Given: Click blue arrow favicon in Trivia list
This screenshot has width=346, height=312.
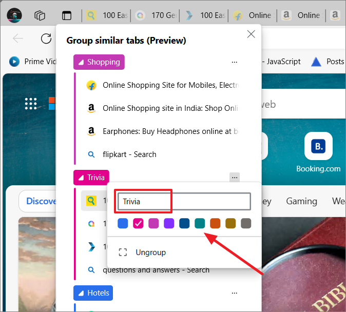Looking at the screenshot, I should (x=91, y=247).
